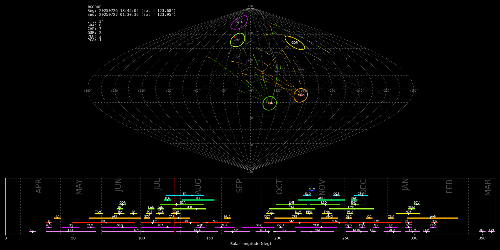Image resolution: width=500 pixels, height=250 pixels.
Task: Select the Beg: 20250726 18:45:02 line
Action: pyautogui.click(x=132, y=11)
